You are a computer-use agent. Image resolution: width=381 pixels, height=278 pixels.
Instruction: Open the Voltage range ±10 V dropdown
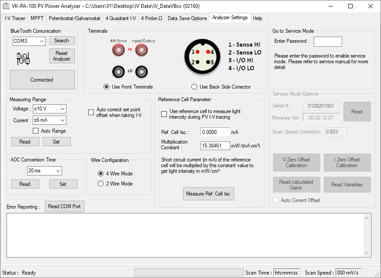click(x=49, y=109)
